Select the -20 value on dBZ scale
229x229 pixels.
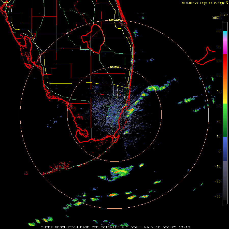218,181
